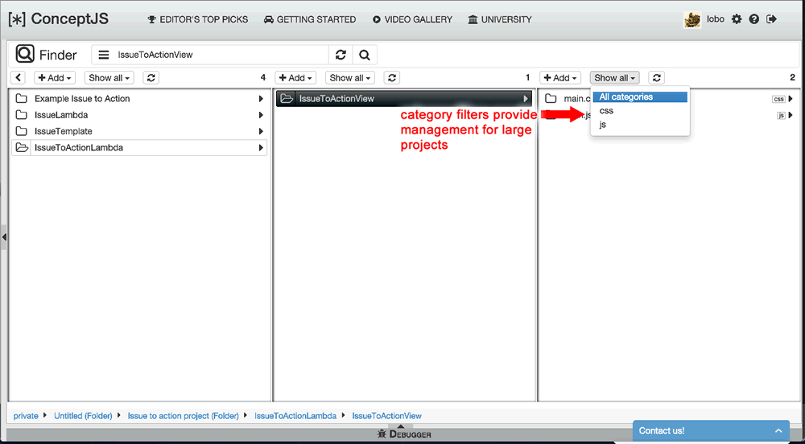
Task: Open Add dropdown in second column
Action: coord(295,78)
